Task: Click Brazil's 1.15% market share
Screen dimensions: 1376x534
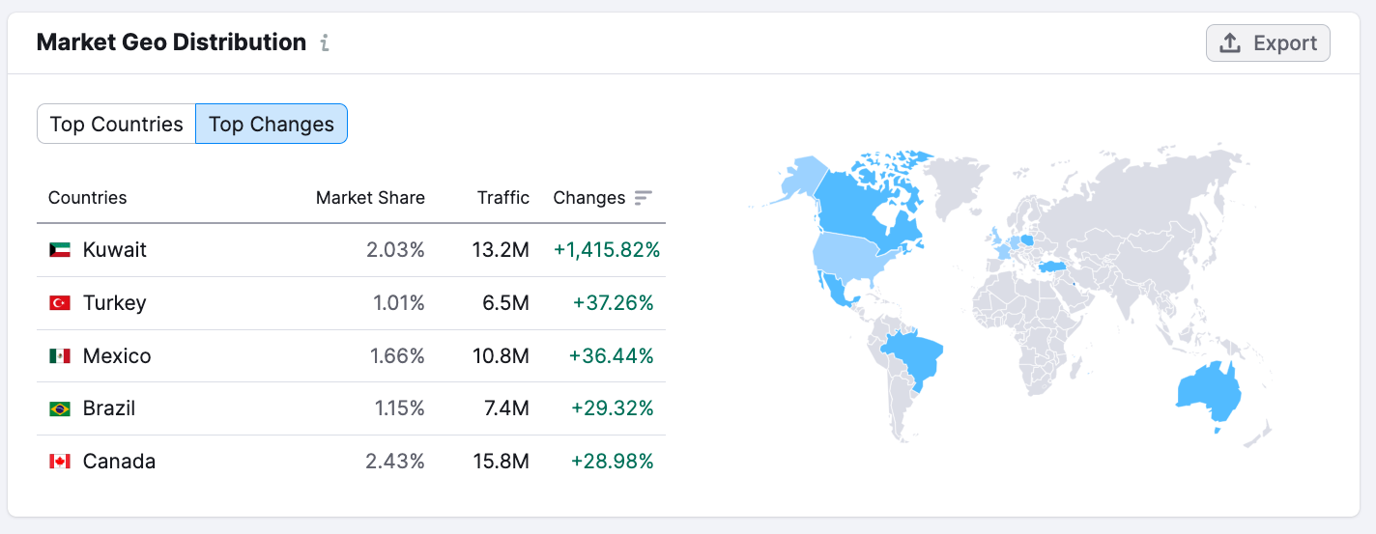Action: coord(400,408)
